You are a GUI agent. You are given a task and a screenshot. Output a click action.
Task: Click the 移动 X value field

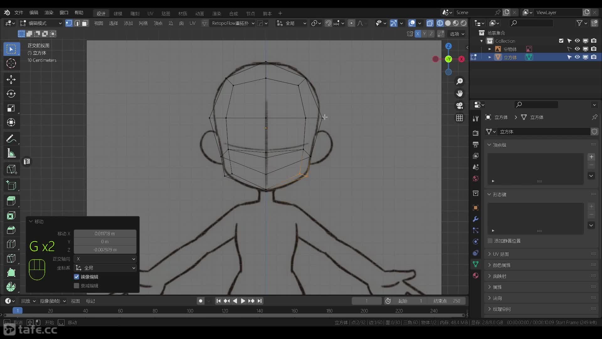tap(105, 234)
